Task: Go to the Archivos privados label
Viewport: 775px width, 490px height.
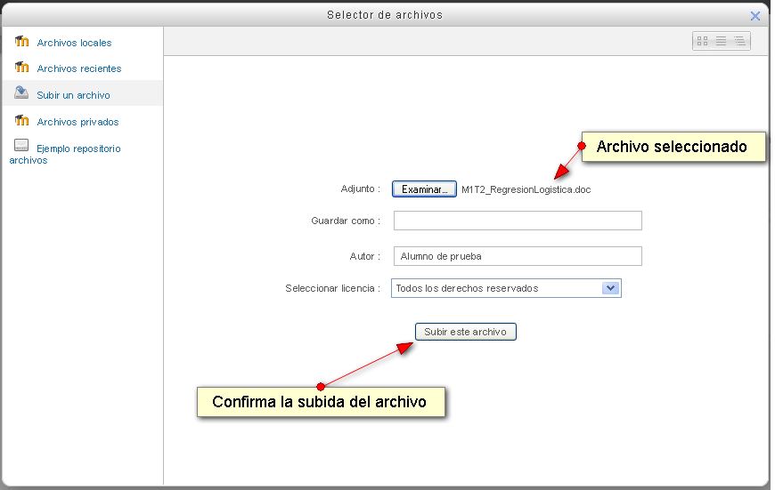Action: (x=77, y=122)
